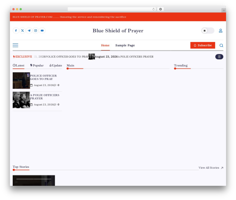Click the Top Stories heading
The height and width of the screenshot is (200, 236).
click(x=21, y=167)
